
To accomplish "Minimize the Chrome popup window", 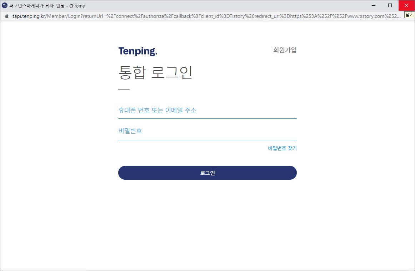I will (x=374, y=6).
